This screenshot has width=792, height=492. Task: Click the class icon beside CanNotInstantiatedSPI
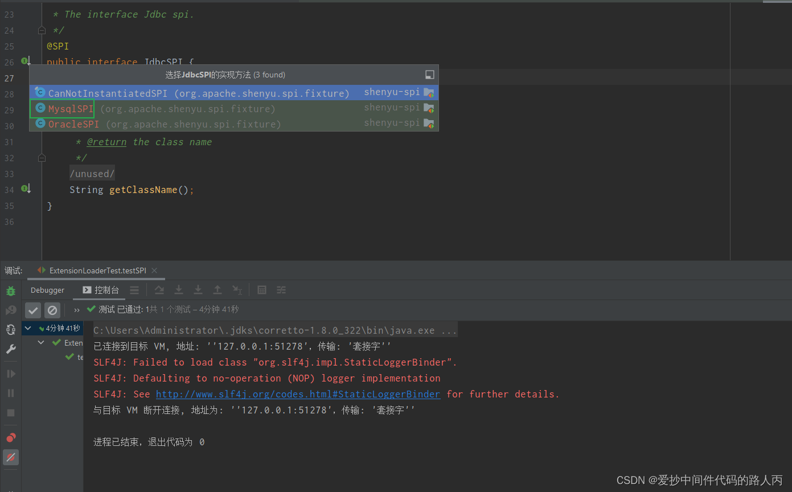click(40, 92)
